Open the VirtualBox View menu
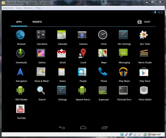The image size is (166, 138). 19,8
